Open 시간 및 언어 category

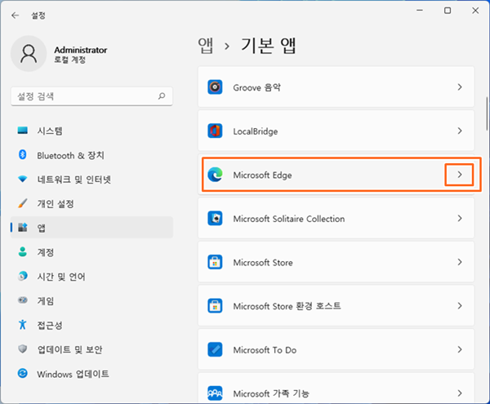91,277
